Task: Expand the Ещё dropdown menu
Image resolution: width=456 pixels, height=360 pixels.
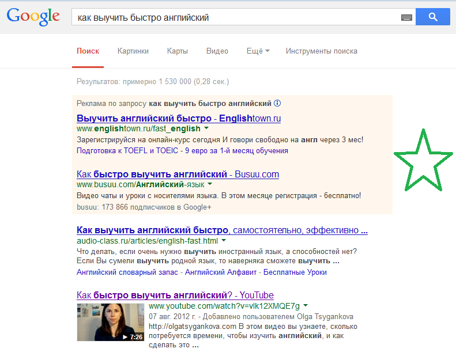Action: coord(258,51)
